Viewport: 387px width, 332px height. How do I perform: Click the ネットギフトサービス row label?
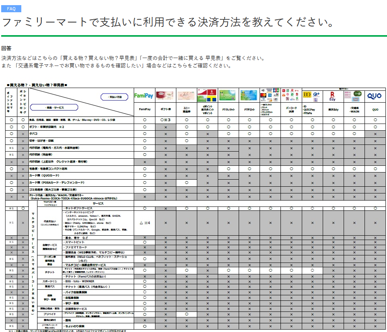pyautogui.click(x=78, y=208)
